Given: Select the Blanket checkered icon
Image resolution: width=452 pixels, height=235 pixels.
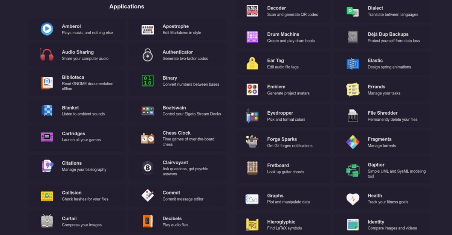Looking at the screenshot, I should point(47,111).
